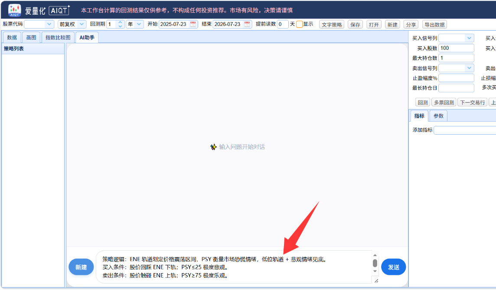496x290 pixels.
Task: Click the resize grip on message box
Action: [376, 280]
